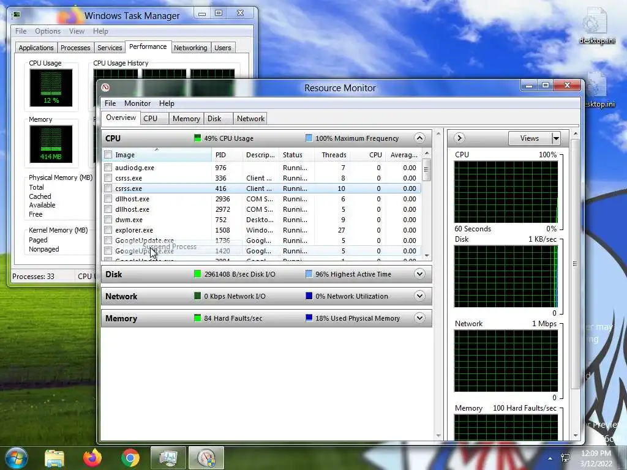Click the blue Used Physical Memory indicator
Image resolution: width=627 pixels, height=470 pixels.
pyautogui.click(x=309, y=318)
